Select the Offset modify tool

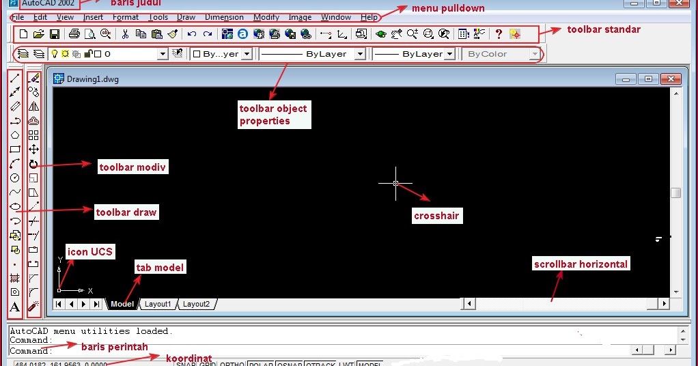[x=33, y=121]
